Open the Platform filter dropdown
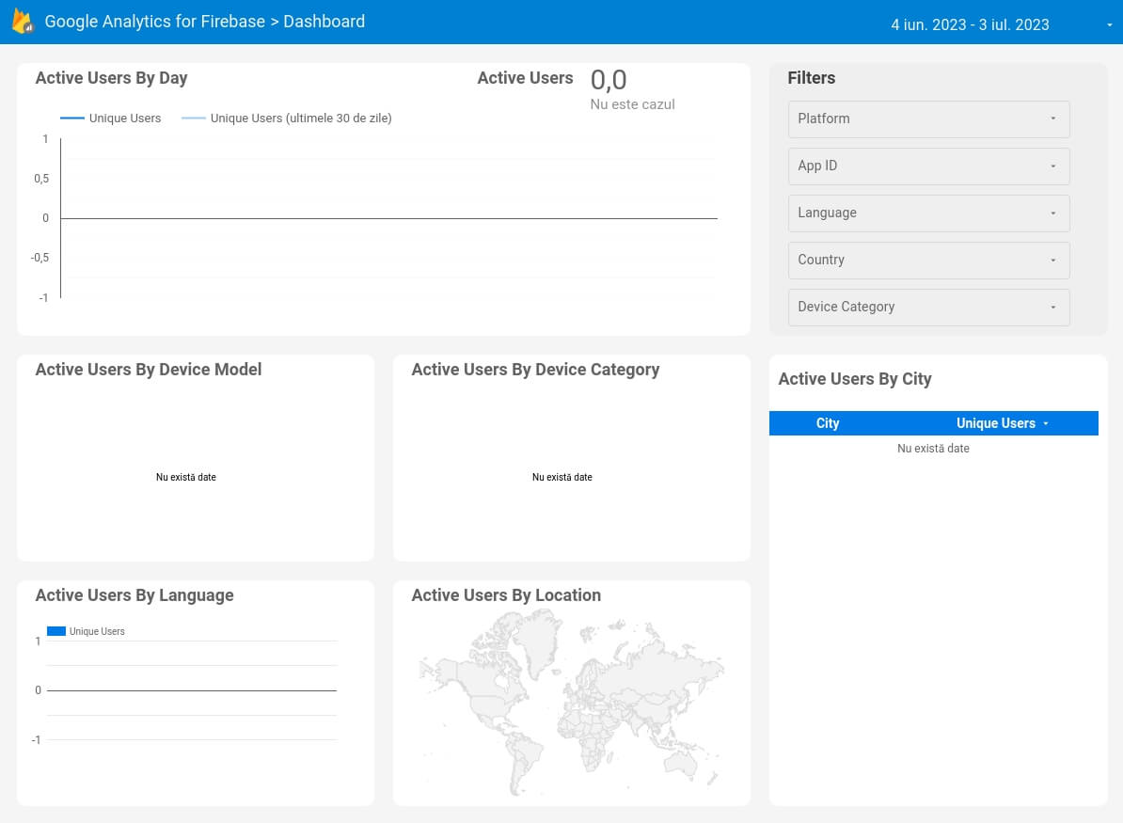This screenshot has width=1123, height=823. [928, 119]
